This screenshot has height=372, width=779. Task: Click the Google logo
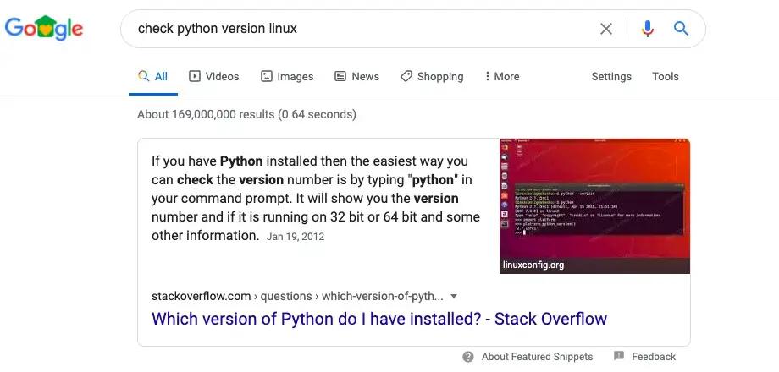point(44,28)
